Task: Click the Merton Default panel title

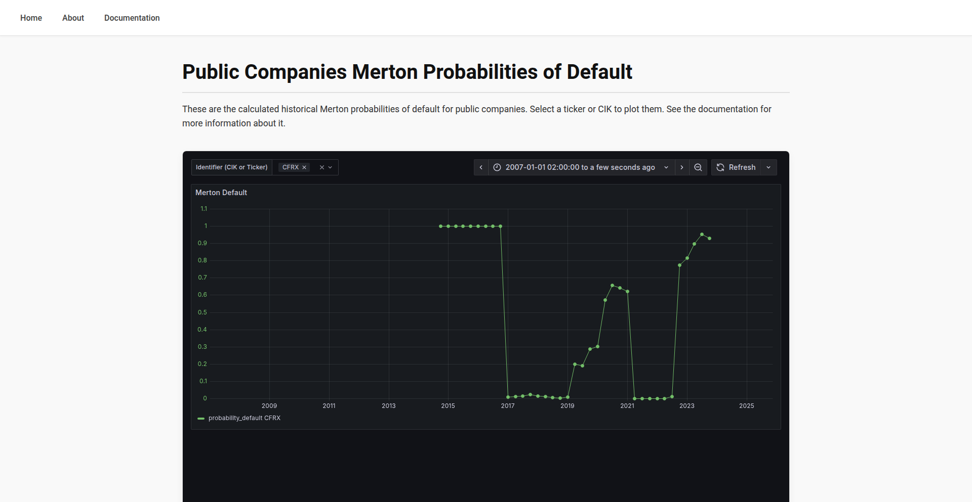Action: point(221,192)
